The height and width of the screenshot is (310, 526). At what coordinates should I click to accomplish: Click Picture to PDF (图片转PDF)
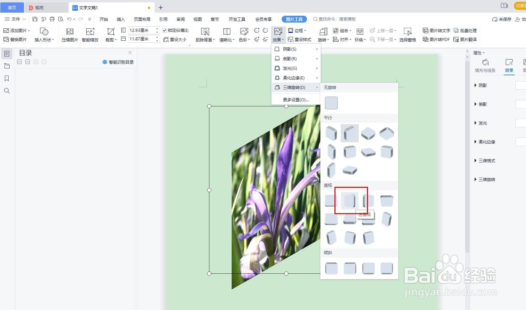436,39
